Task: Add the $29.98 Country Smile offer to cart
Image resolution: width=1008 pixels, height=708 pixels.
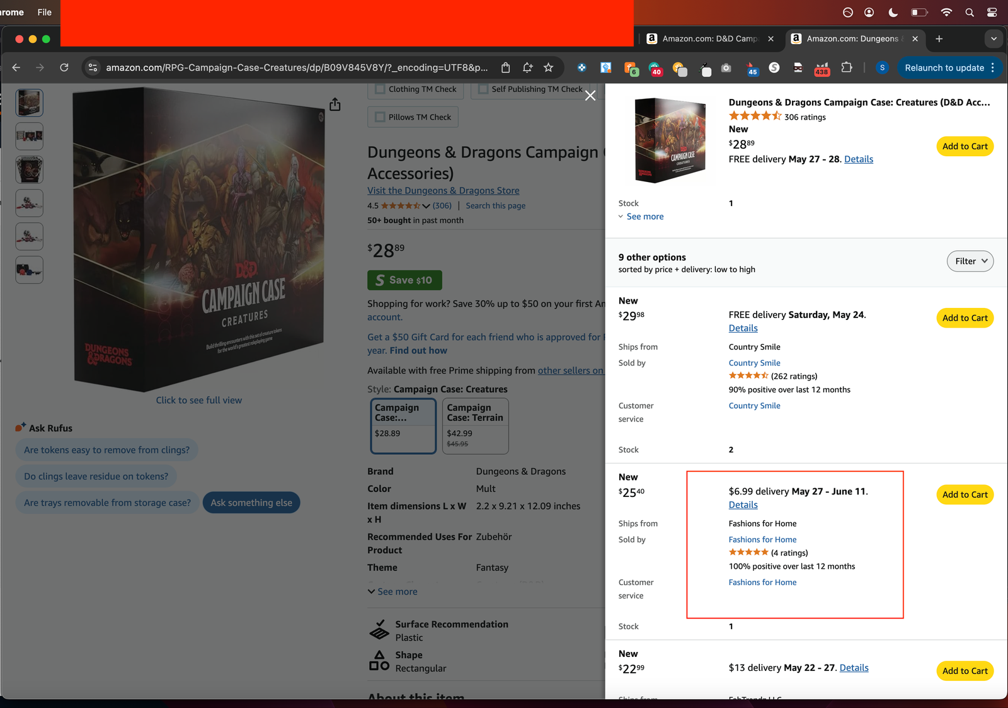Action: click(x=965, y=318)
